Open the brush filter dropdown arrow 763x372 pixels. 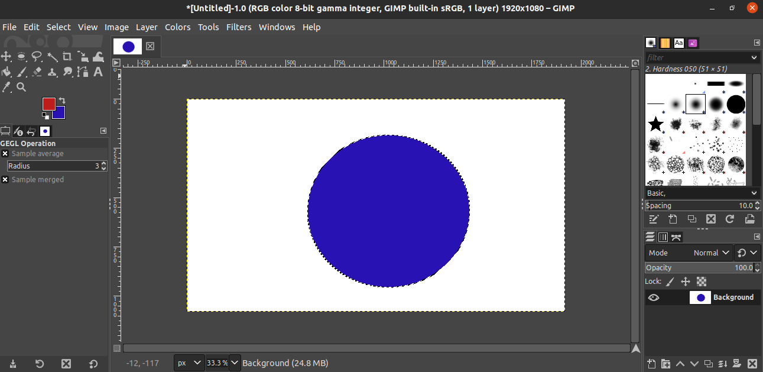[x=754, y=57]
